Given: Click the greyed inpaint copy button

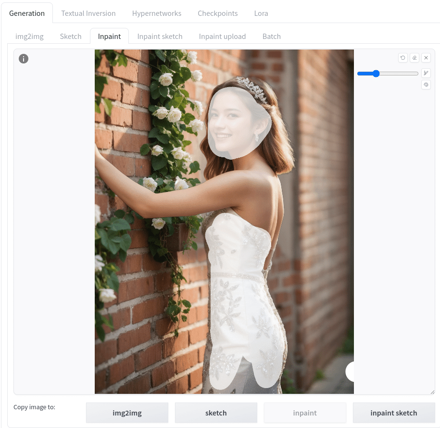Looking at the screenshot, I should 305,413.
